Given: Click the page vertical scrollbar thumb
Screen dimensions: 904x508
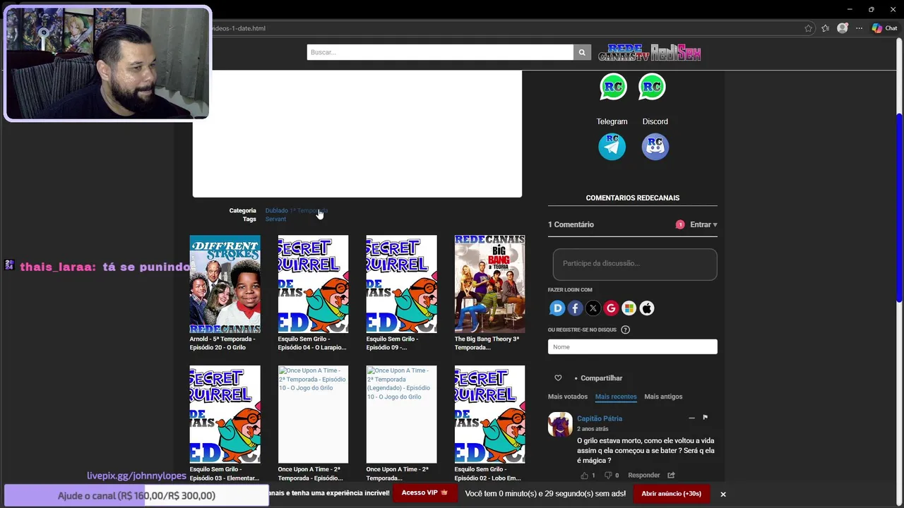Looking at the screenshot, I should 899,208.
